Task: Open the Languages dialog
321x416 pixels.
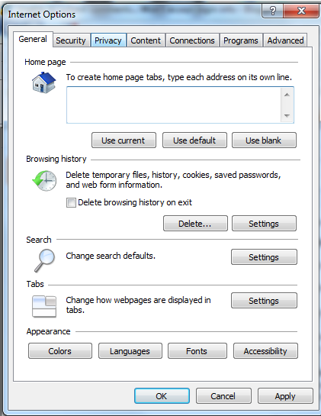Action: [x=130, y=351]
